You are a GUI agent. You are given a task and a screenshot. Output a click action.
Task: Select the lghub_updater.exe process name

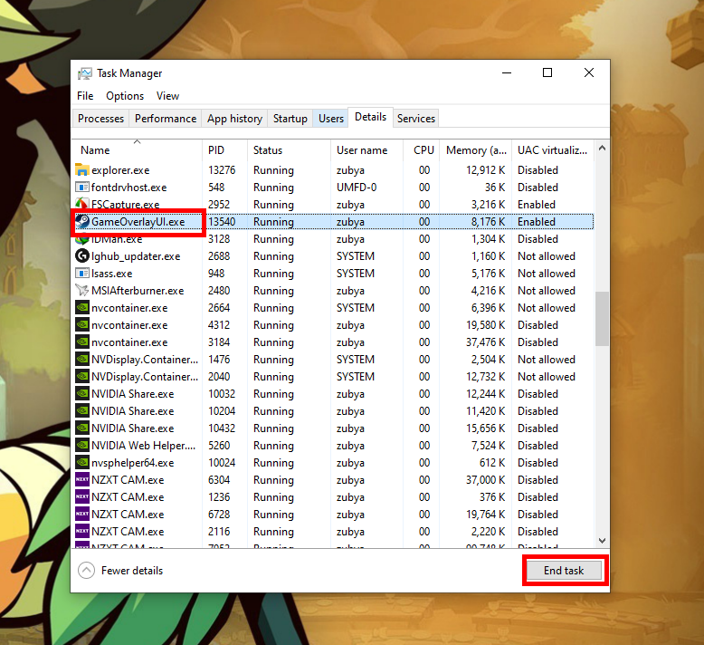pos(136,256)
